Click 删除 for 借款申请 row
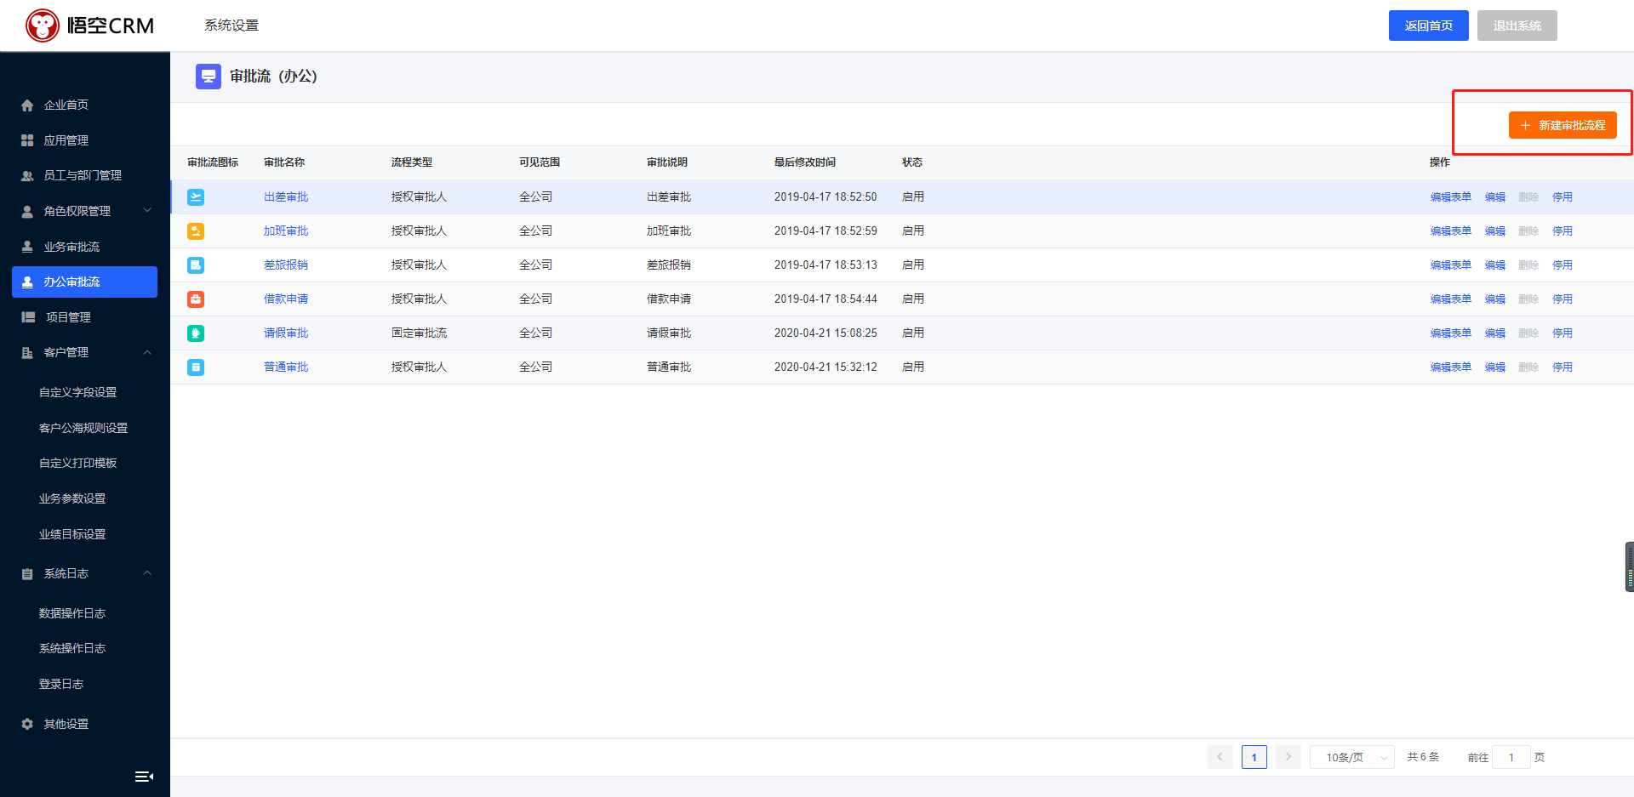The width and height of the screenshot is (1634, 797). tap(1529, 299)
